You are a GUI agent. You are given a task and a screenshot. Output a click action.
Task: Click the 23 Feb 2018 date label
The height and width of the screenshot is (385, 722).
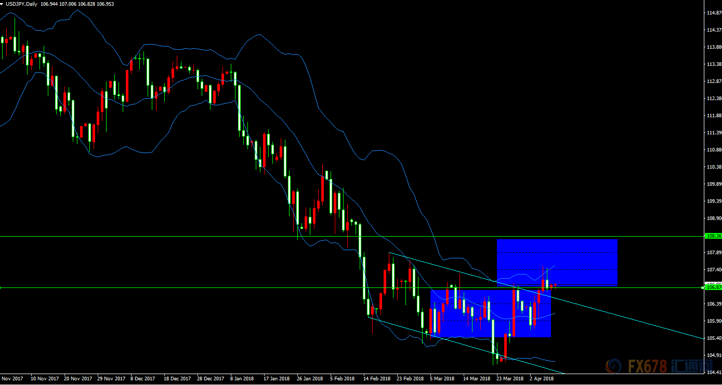[x=410, y=379]
